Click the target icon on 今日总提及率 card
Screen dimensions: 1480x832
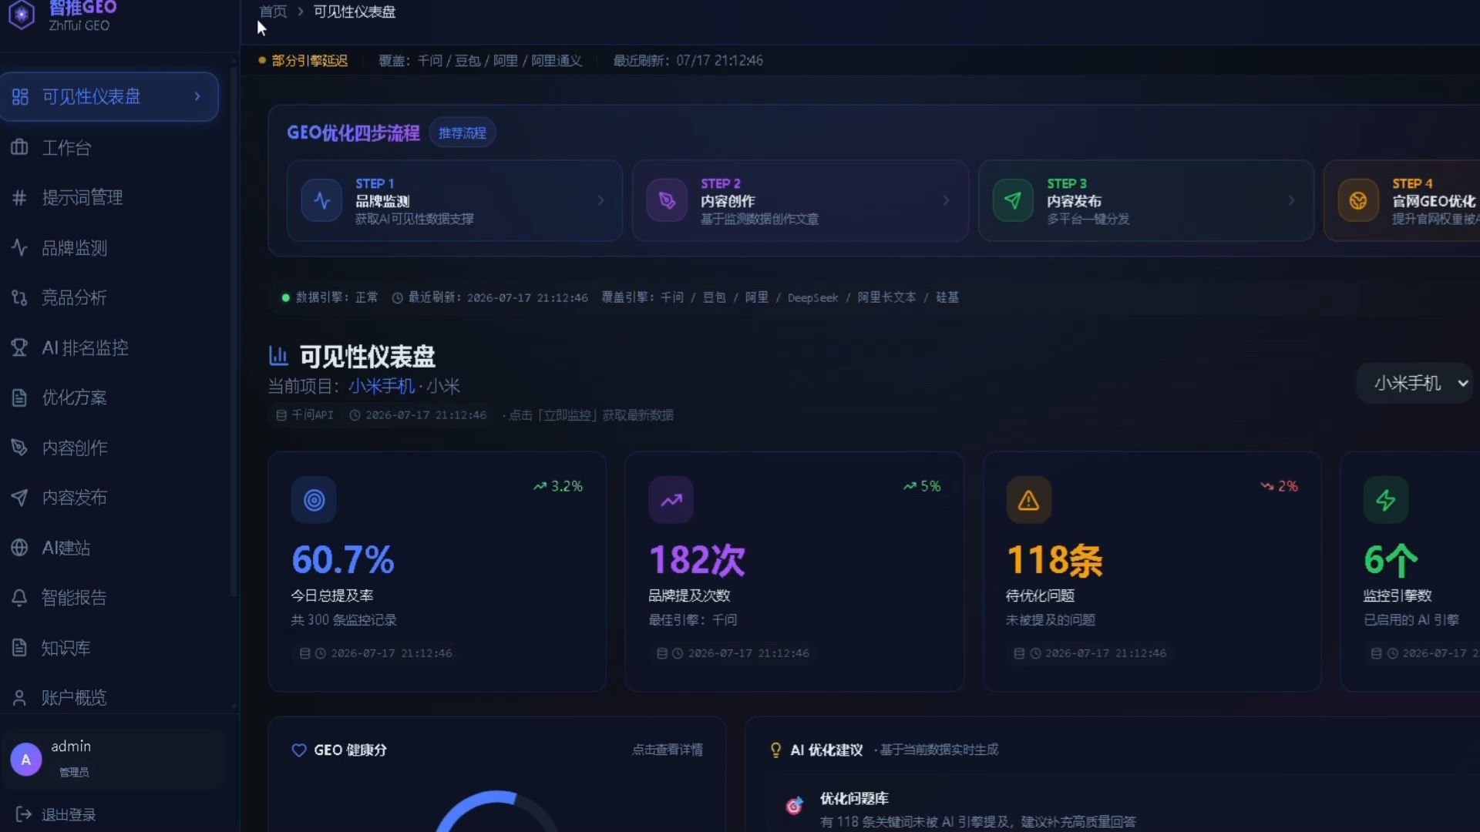point(314,500)
